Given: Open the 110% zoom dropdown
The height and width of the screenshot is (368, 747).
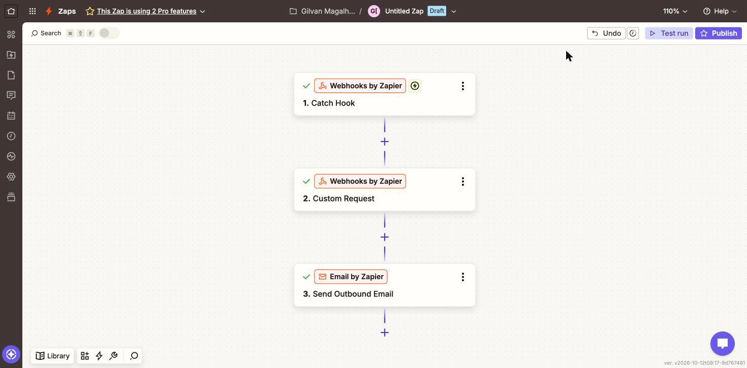Looking at the screenshot, I should click(x=675, y=11).
